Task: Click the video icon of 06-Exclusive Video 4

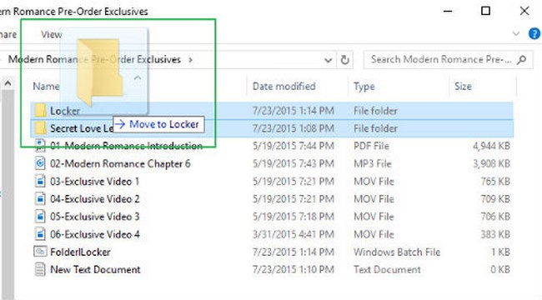Action: pyautogui.click(x=40, y=234)
